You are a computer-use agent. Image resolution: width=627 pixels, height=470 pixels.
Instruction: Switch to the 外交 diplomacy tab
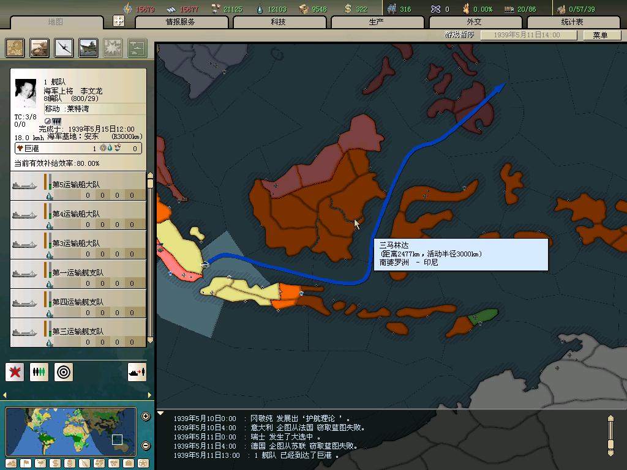[x=475, y=22]
